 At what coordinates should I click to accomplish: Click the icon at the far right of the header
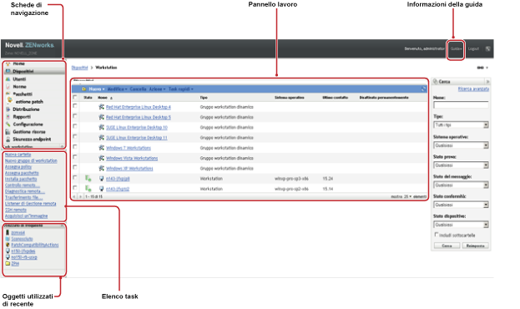[x=487, y=48]
